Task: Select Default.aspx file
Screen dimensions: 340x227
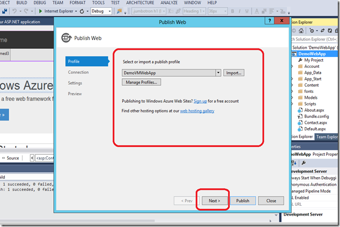Action: pos(315,129)
